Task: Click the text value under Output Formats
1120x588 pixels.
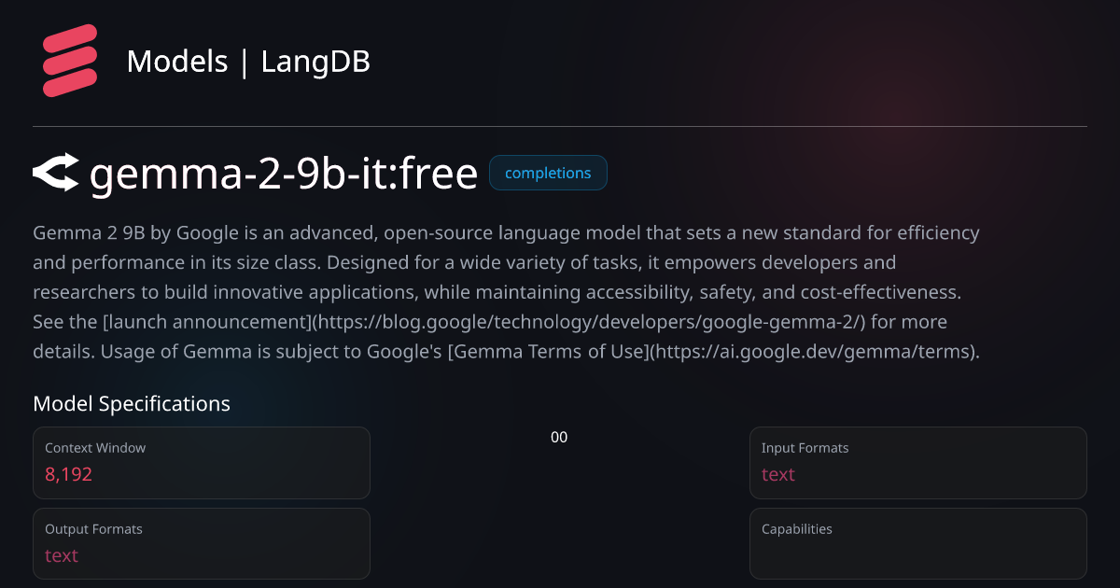Action: pos(62,555)
